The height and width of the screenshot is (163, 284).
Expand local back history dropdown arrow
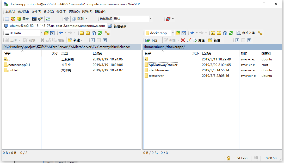[66, 33]
